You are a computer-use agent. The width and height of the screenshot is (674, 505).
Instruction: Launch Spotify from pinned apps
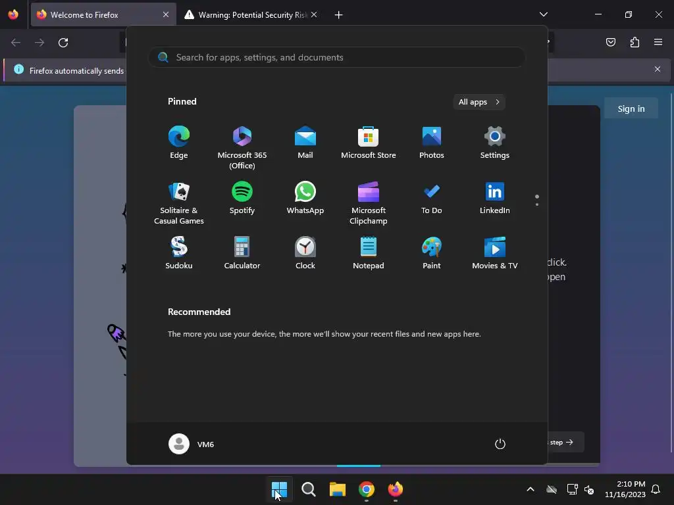(x=242, y=198)
